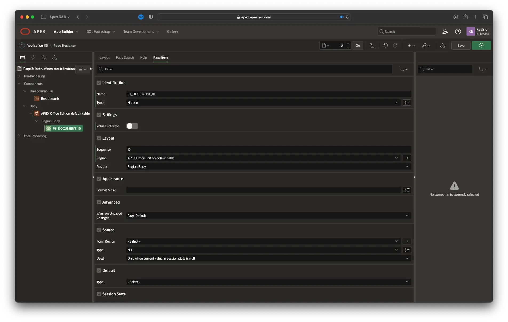Open the administration user-wrench icon
Viewport: 508px width, 322px height.
coord(445,31)
